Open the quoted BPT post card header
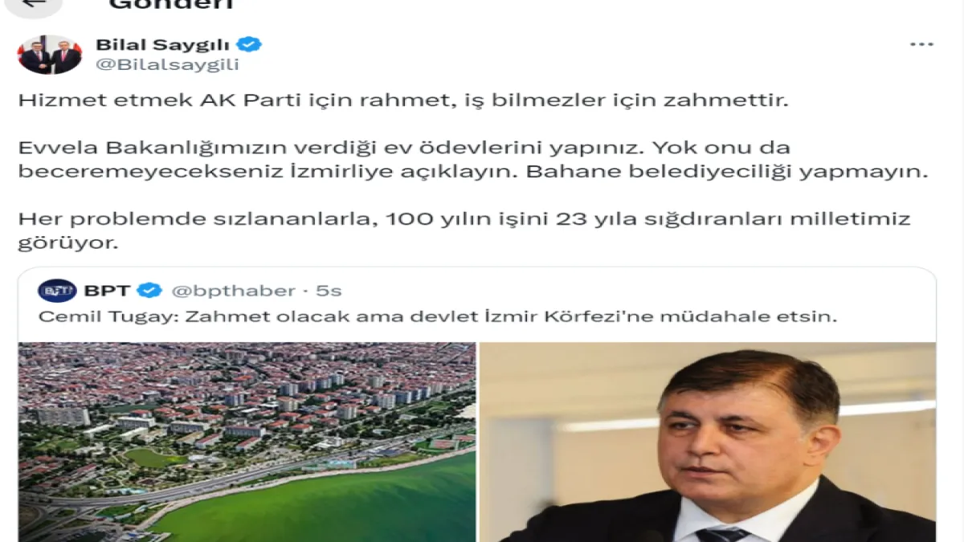Viewport: 964px width, 542px height. 477,291
